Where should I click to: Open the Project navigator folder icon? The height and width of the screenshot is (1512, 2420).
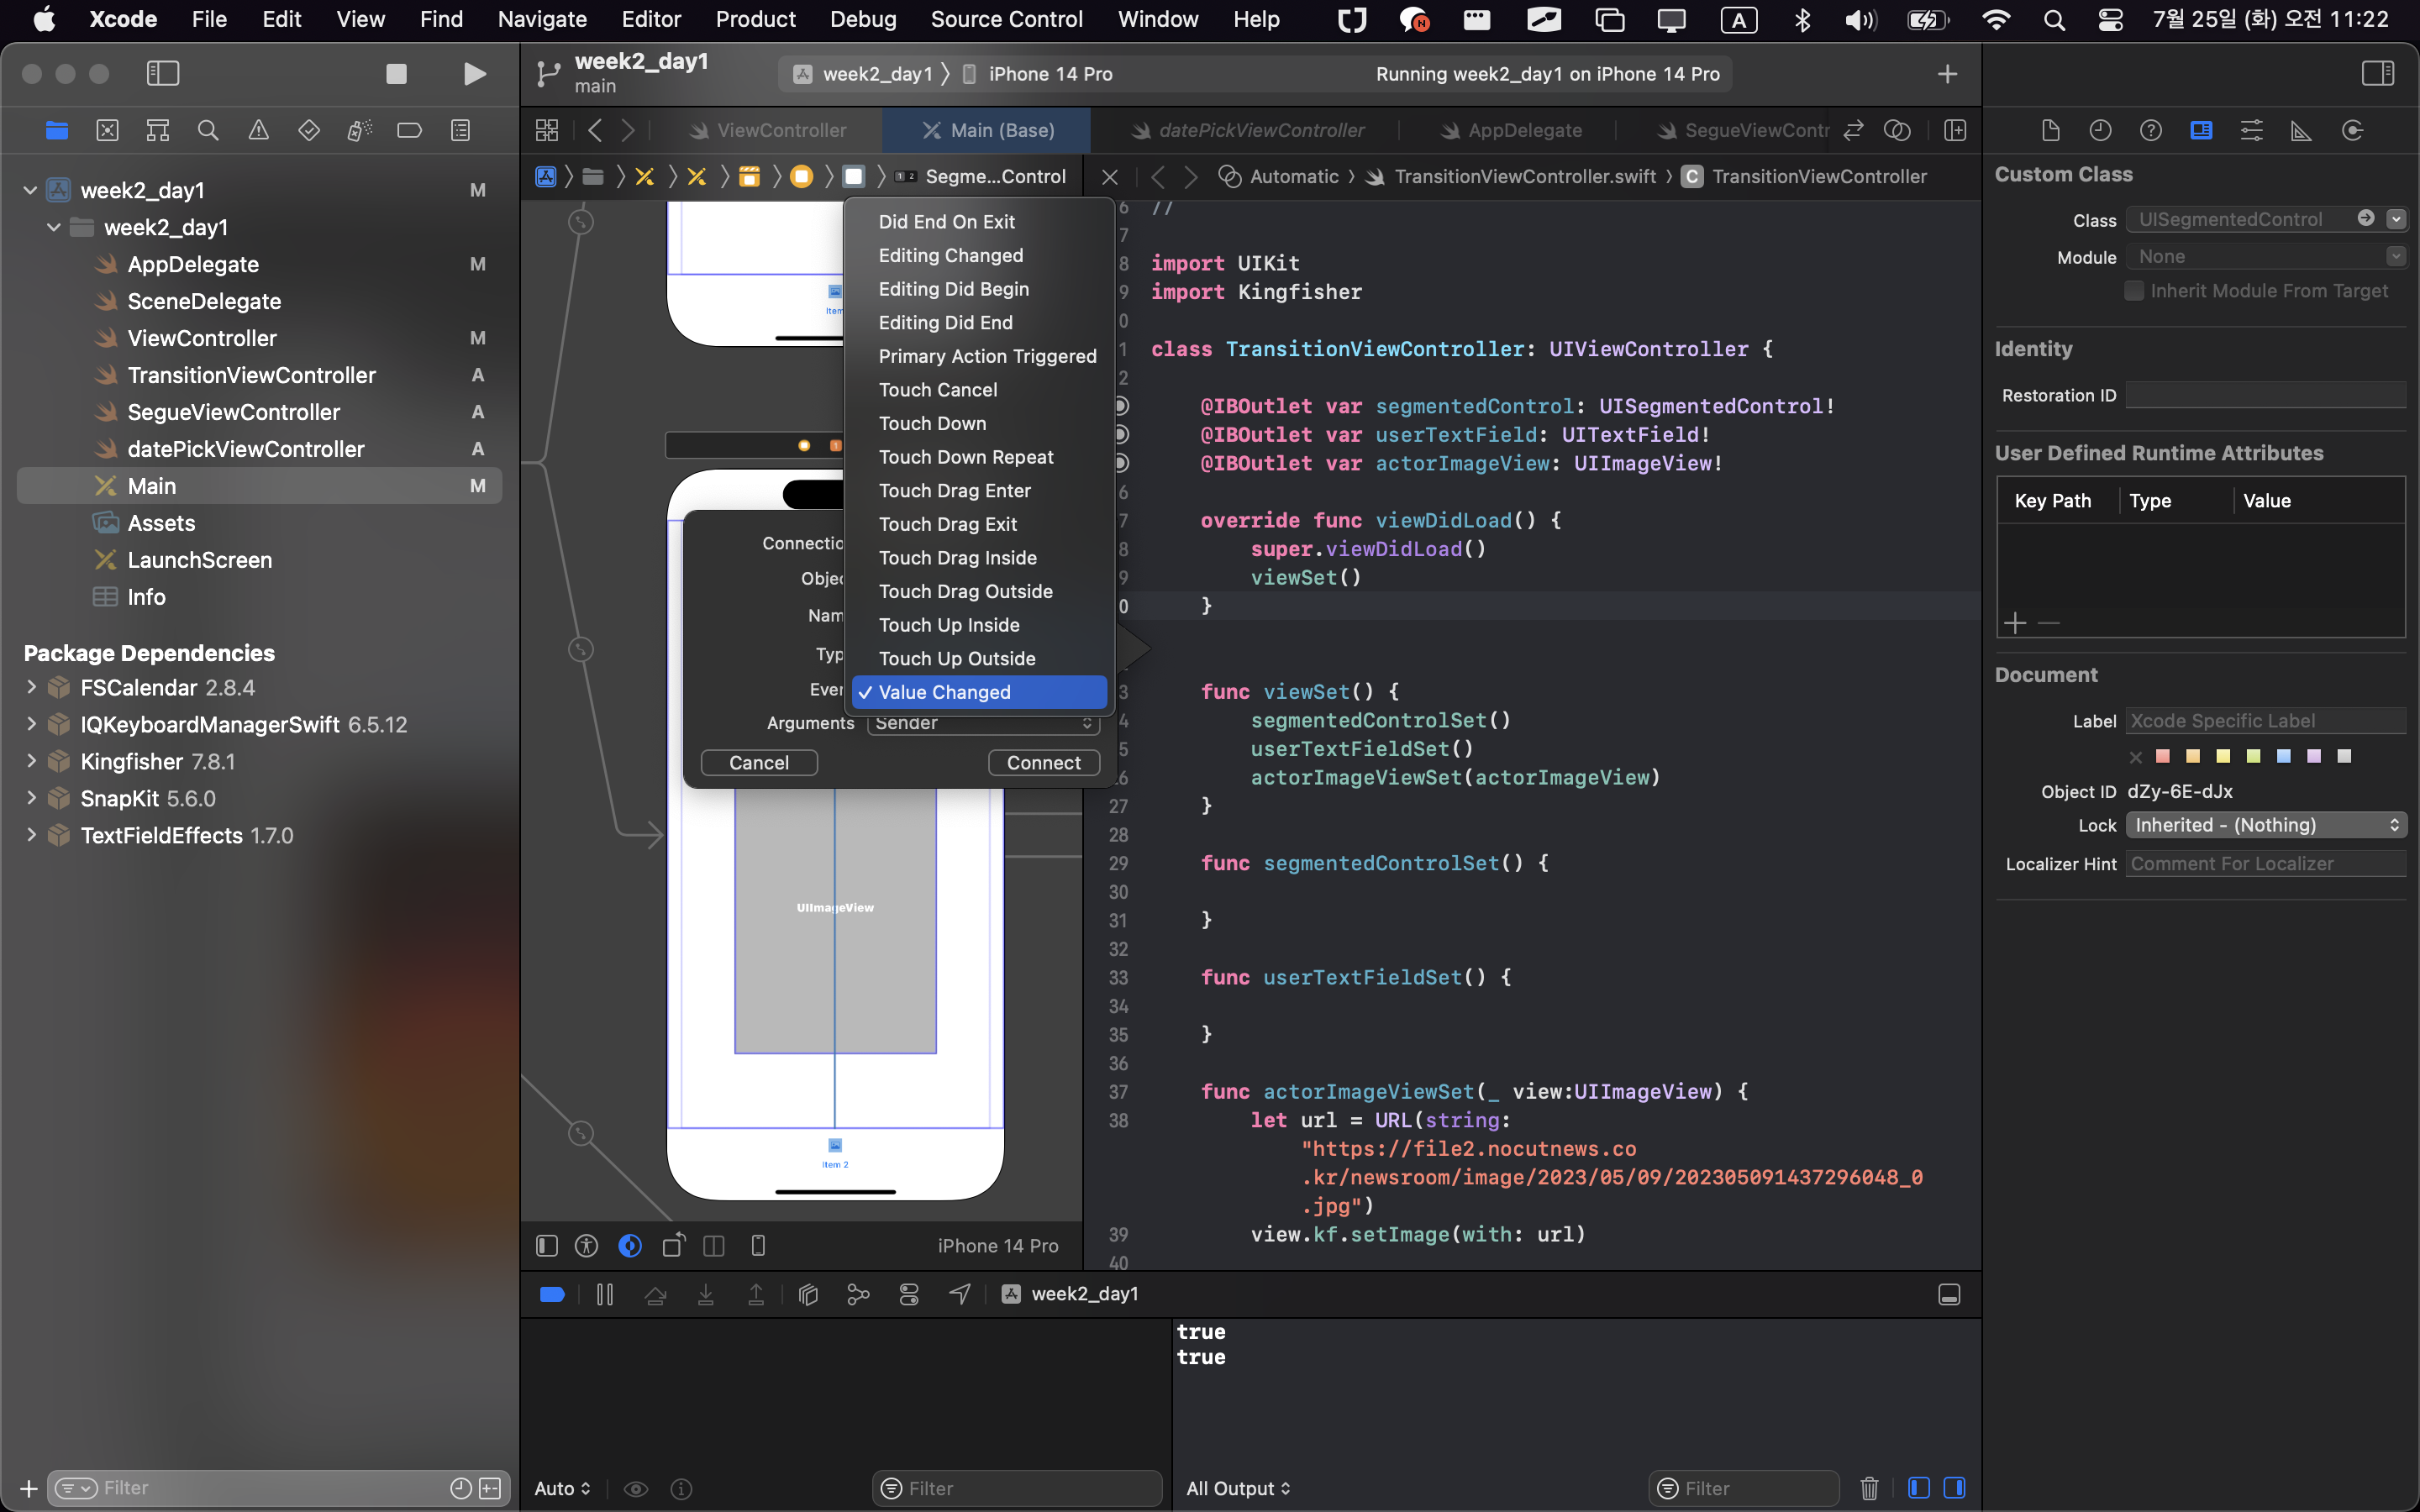(57, 130)
